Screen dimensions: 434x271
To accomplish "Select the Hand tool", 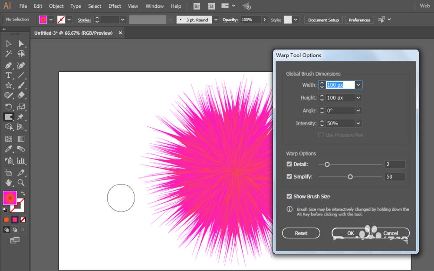I will [9, 182].
